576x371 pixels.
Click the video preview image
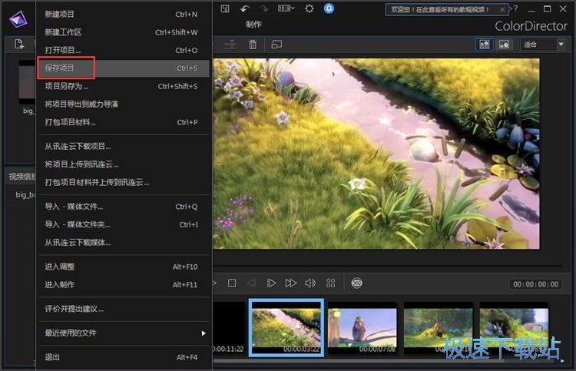coord(376,154)
